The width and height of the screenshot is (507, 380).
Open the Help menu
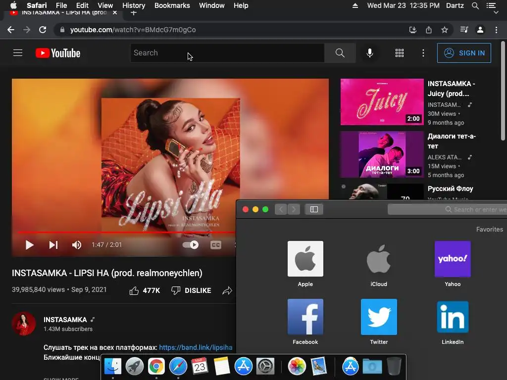tap(241, 5)
